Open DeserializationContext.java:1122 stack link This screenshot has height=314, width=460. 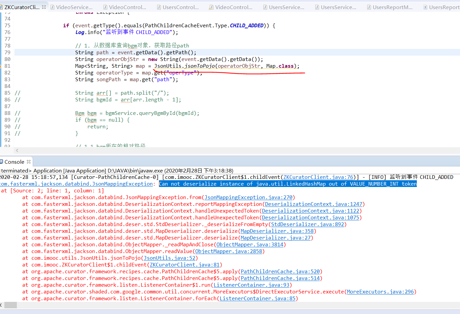tap(311, 211)
